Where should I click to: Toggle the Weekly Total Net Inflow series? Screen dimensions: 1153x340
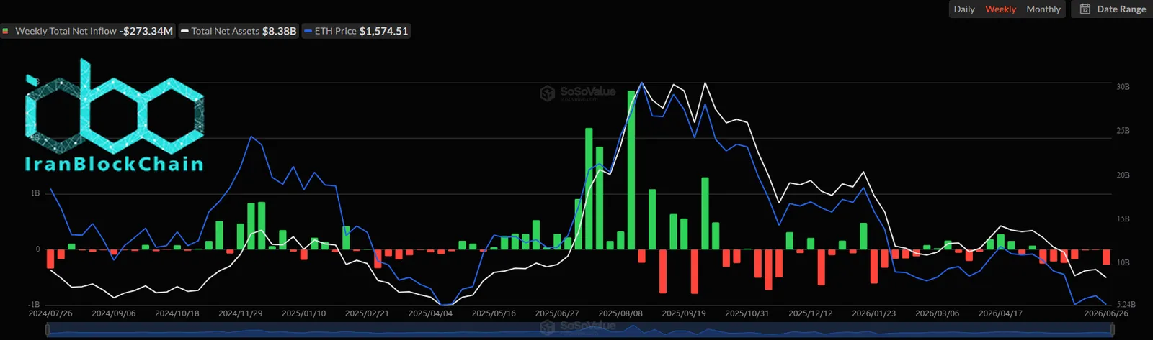pos(88,31)
